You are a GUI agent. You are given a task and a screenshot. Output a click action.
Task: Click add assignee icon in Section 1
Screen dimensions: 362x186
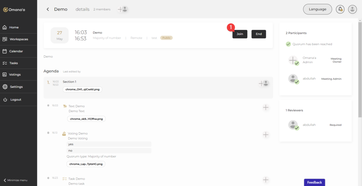(x=264, y=83)
